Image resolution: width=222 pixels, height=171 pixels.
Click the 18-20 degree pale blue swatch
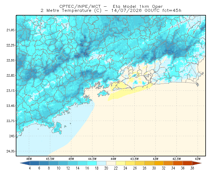(x=102, y=163)
